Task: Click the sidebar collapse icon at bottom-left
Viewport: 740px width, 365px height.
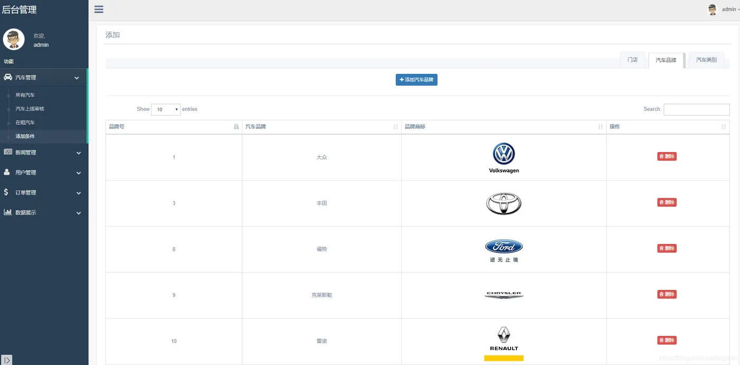Action: click(6, 360)
